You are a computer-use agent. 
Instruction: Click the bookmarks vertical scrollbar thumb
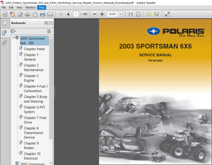(x=51, y=89)
